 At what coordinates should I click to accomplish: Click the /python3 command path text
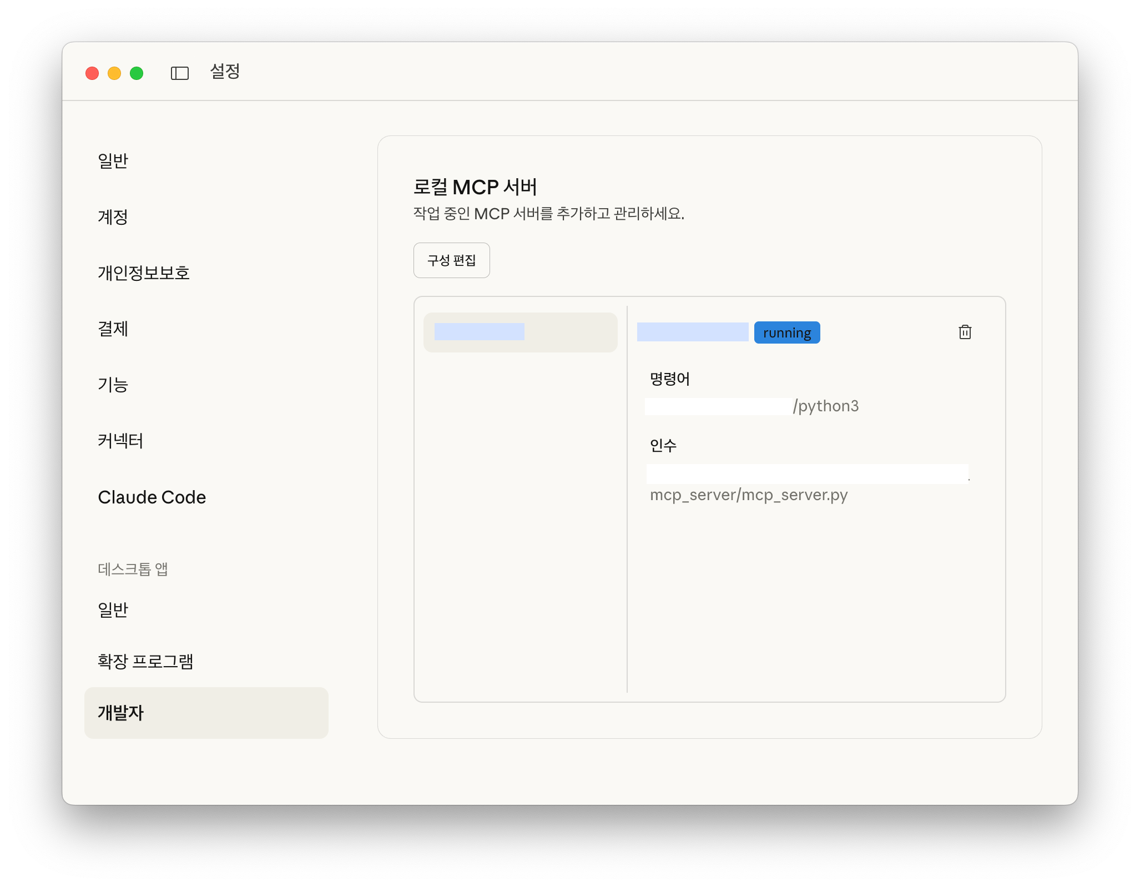click(x=826, y=406)
